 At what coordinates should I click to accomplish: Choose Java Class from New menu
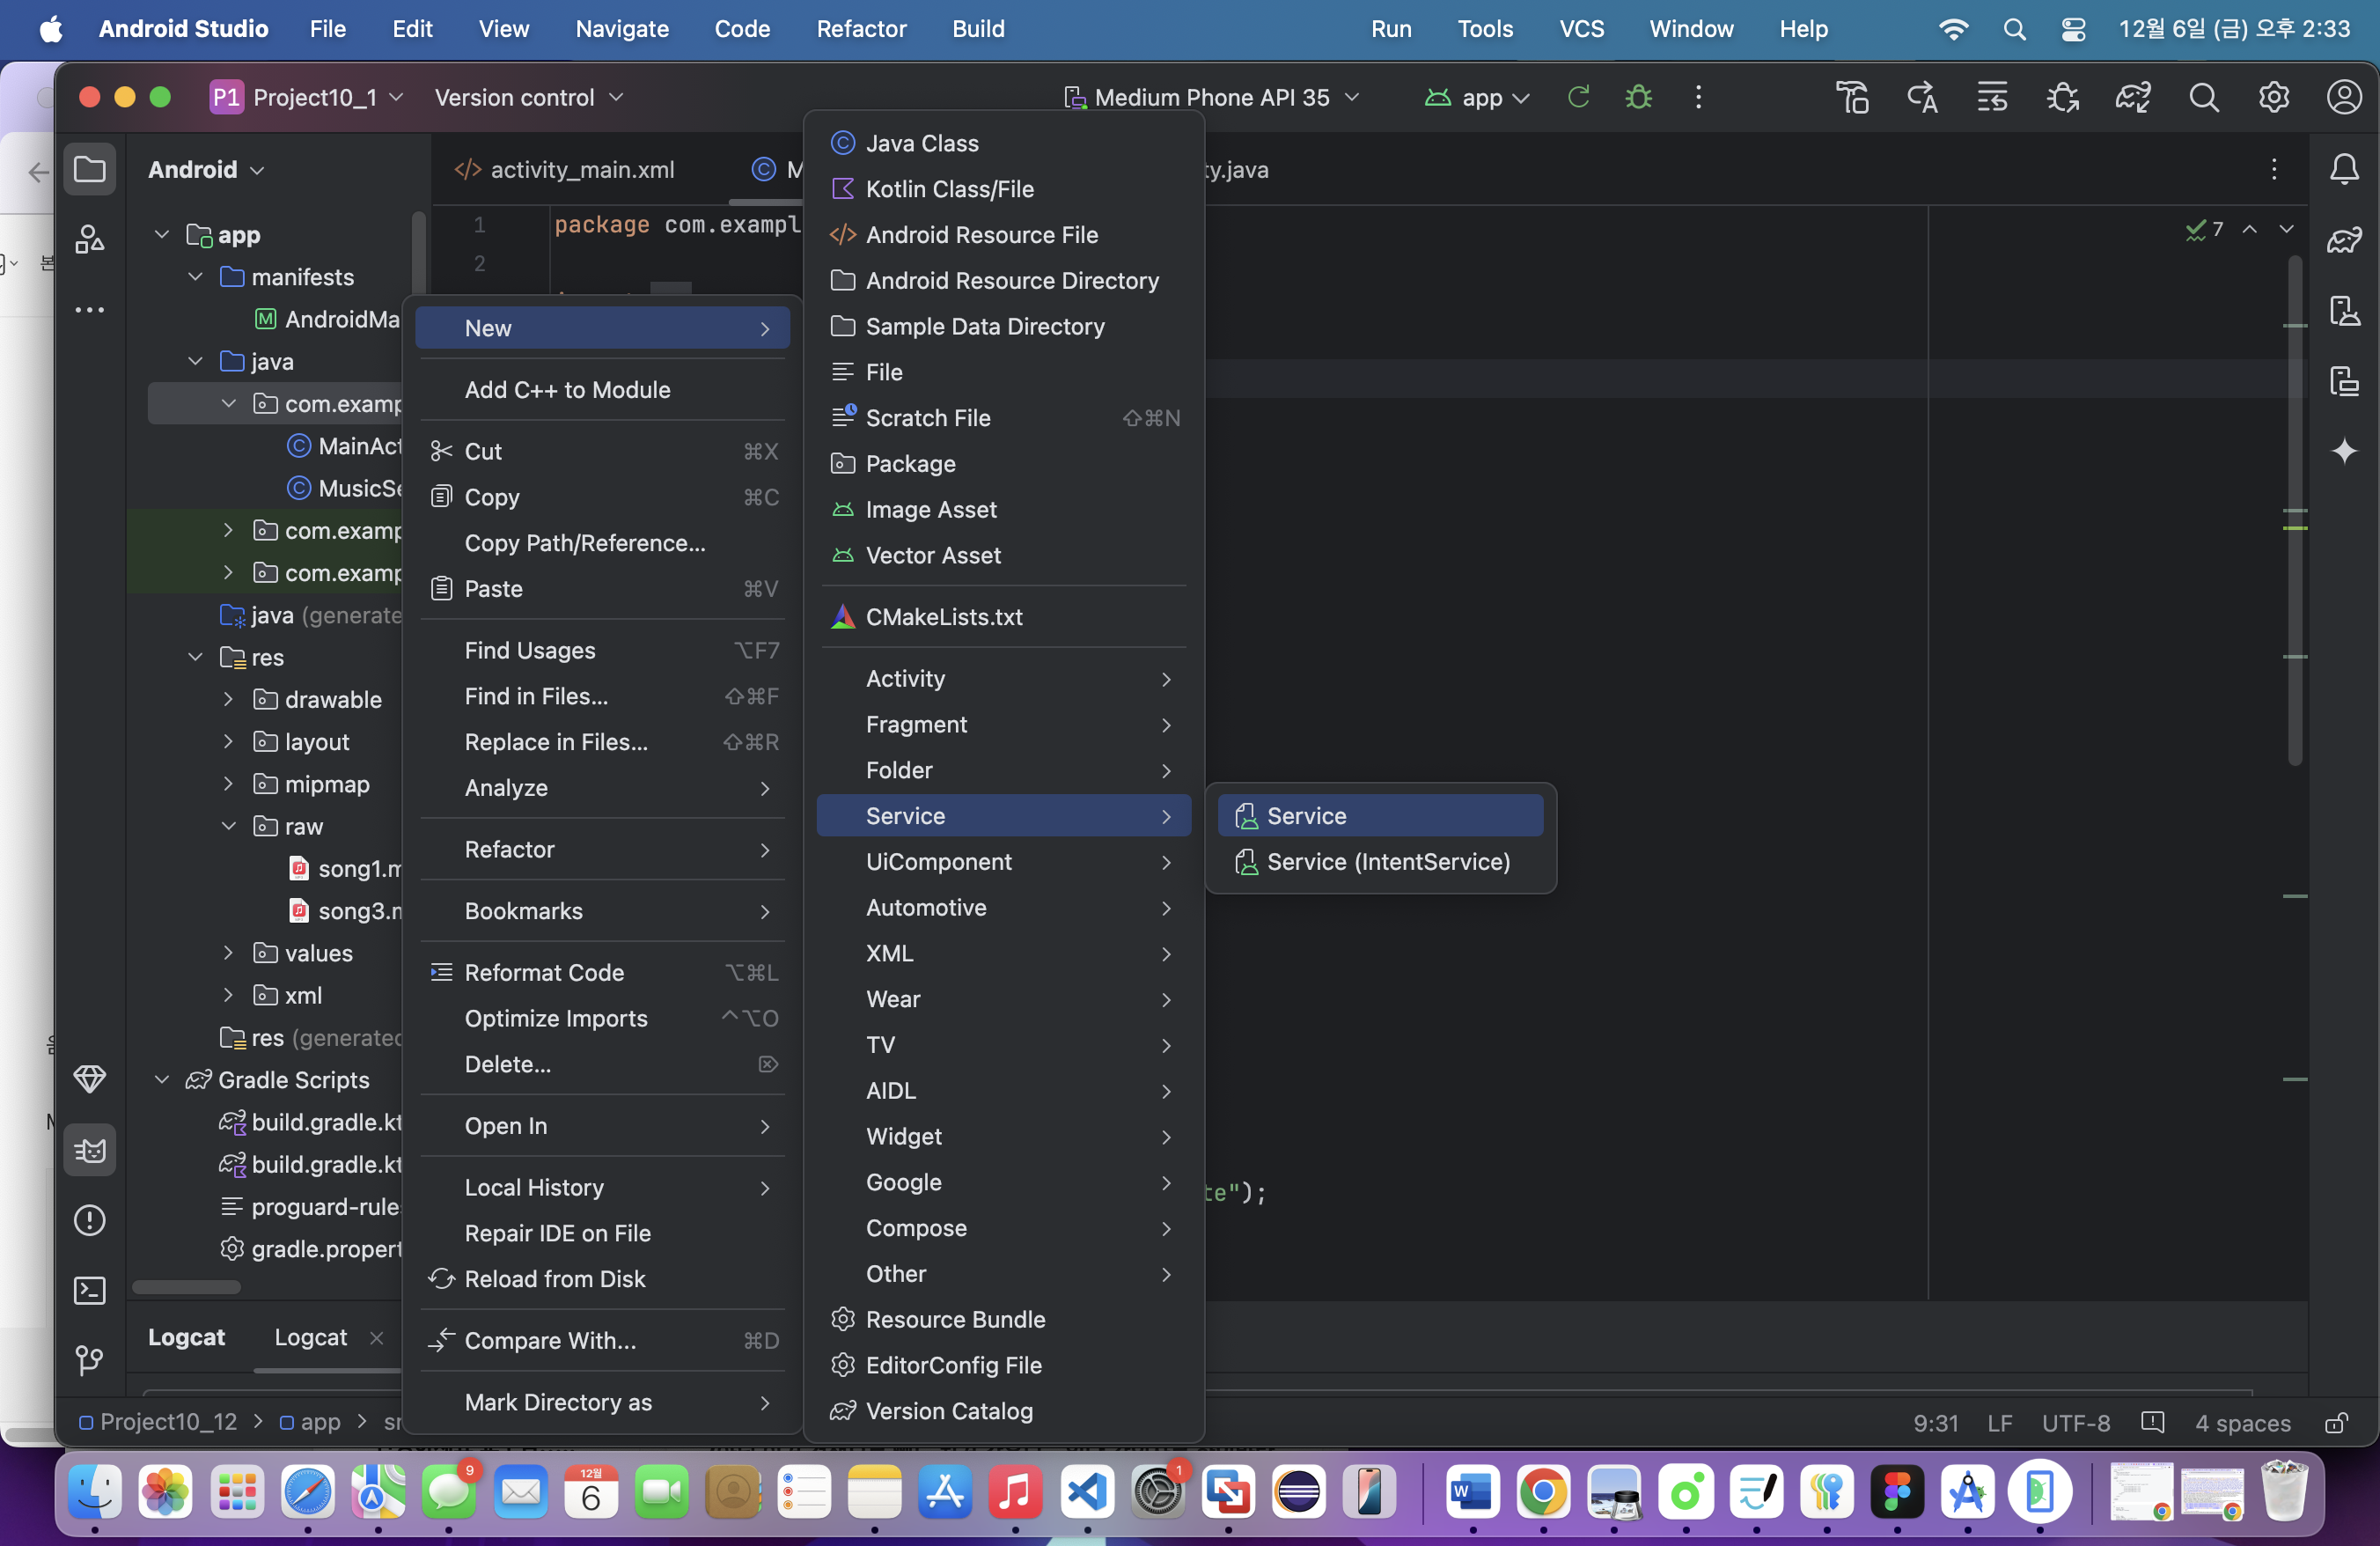(921, 143)
